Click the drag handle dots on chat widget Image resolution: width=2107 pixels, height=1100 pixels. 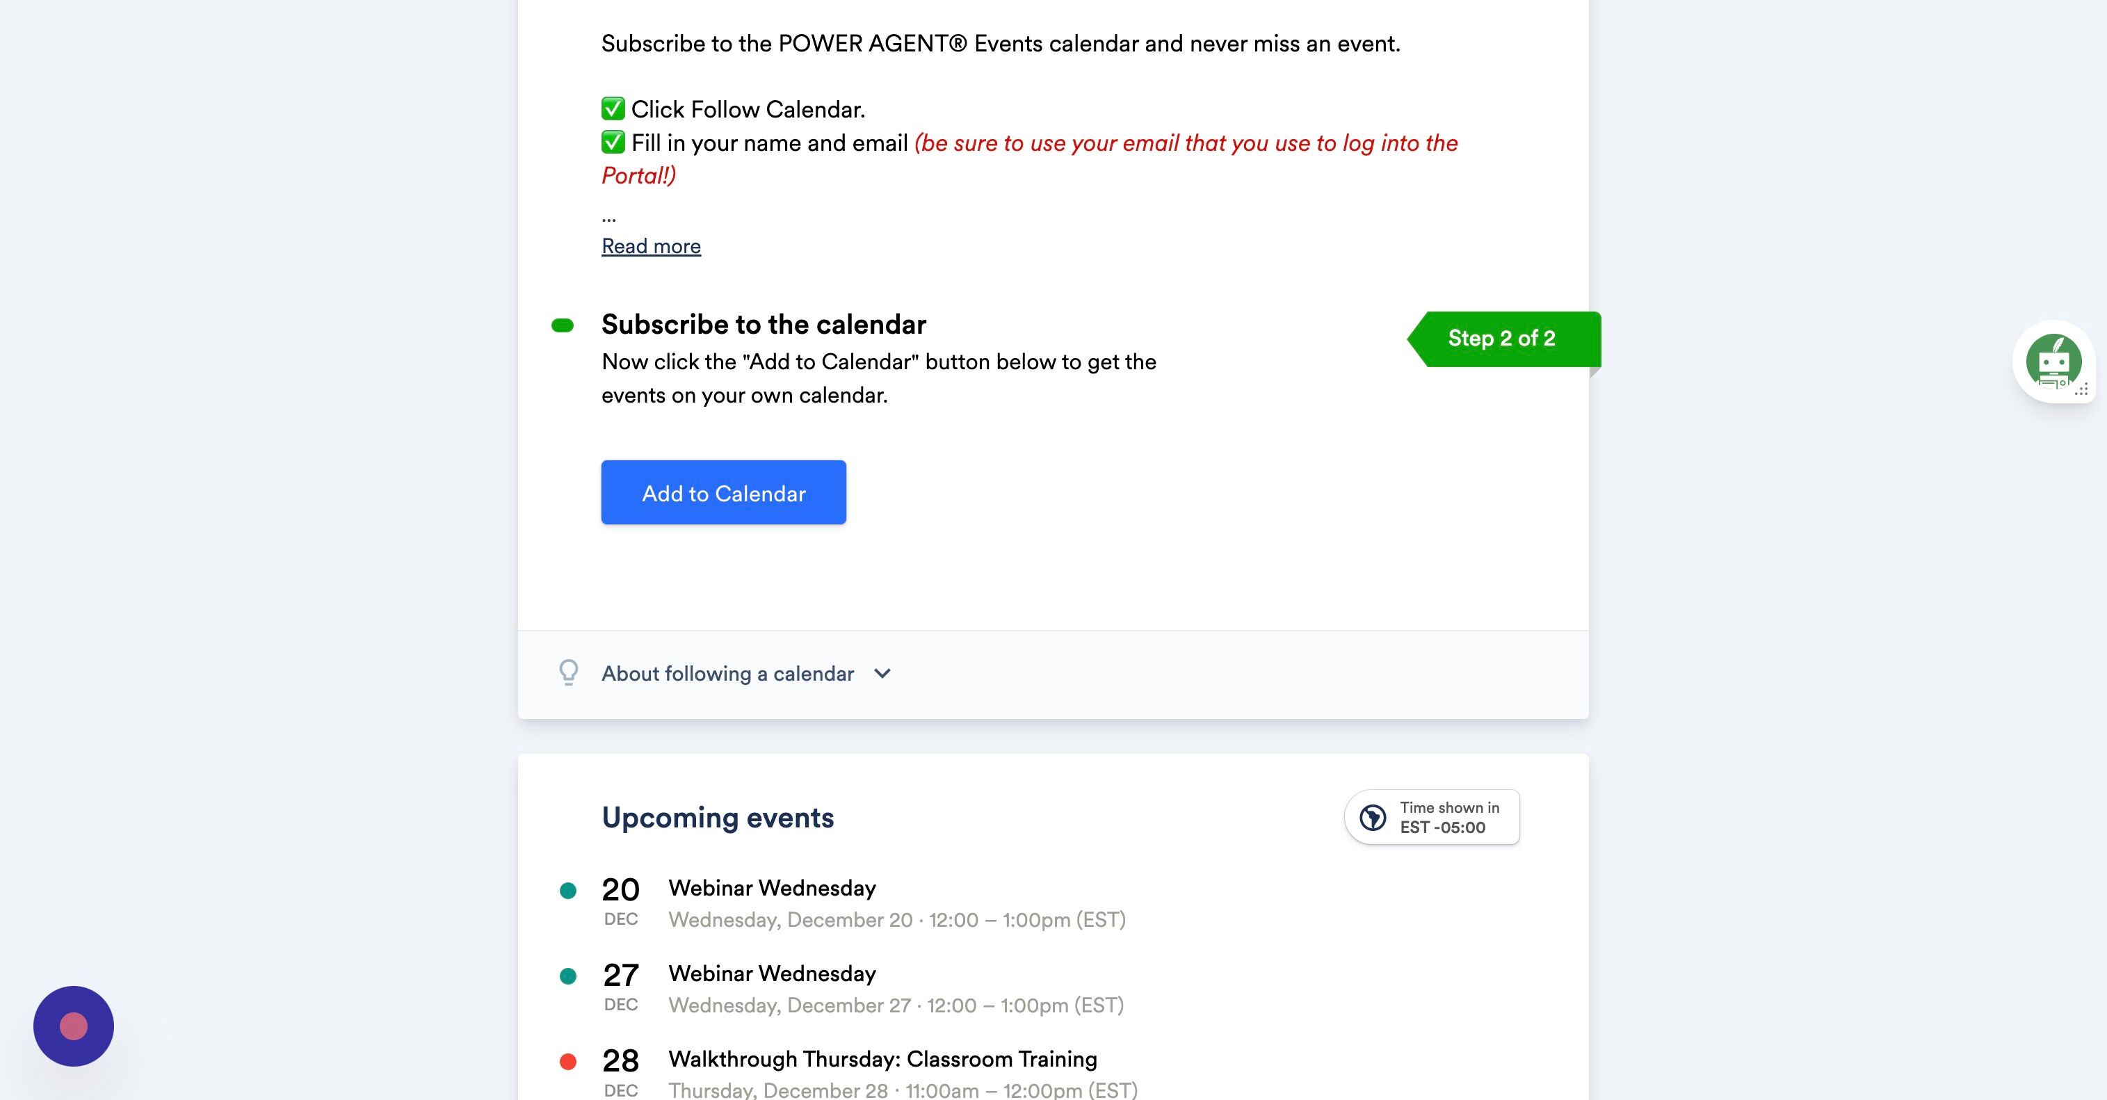pos(2082,390)
